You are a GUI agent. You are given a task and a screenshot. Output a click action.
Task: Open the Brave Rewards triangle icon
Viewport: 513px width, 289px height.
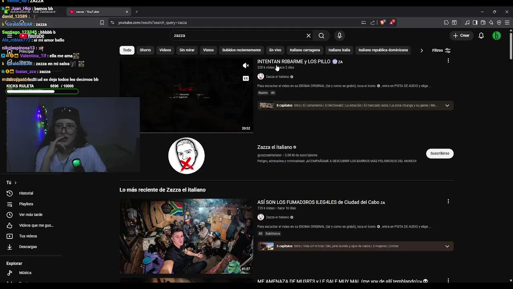[392, 22]
